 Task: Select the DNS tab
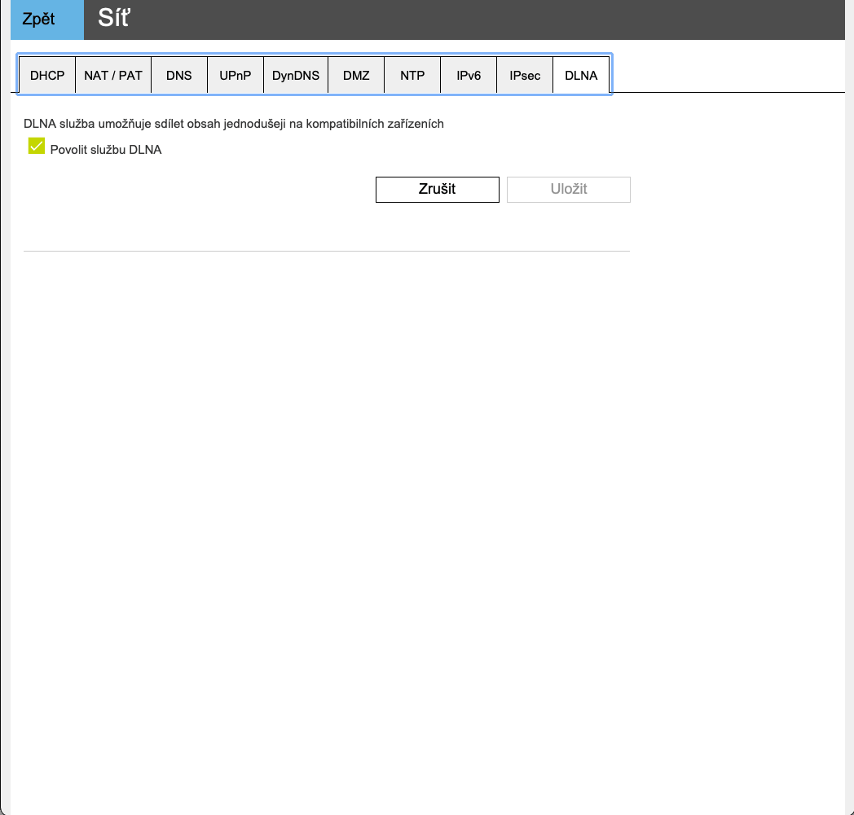[x=179, y=75]
